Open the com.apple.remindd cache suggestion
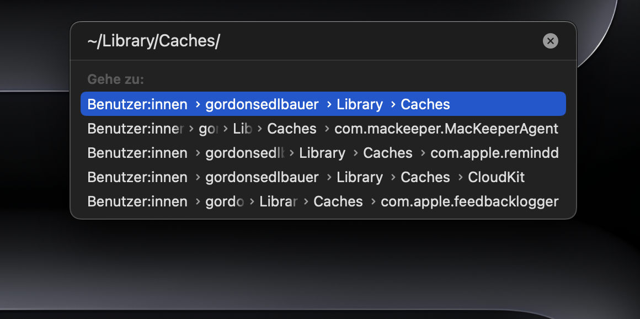This screenshot has width=640, height=319. (x=494, y=153)
